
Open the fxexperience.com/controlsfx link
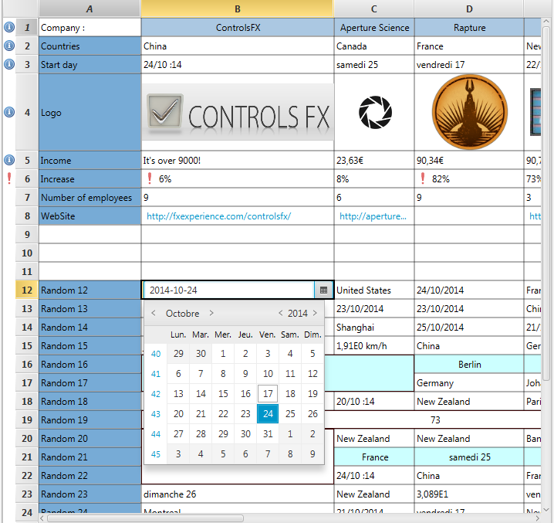218,216
